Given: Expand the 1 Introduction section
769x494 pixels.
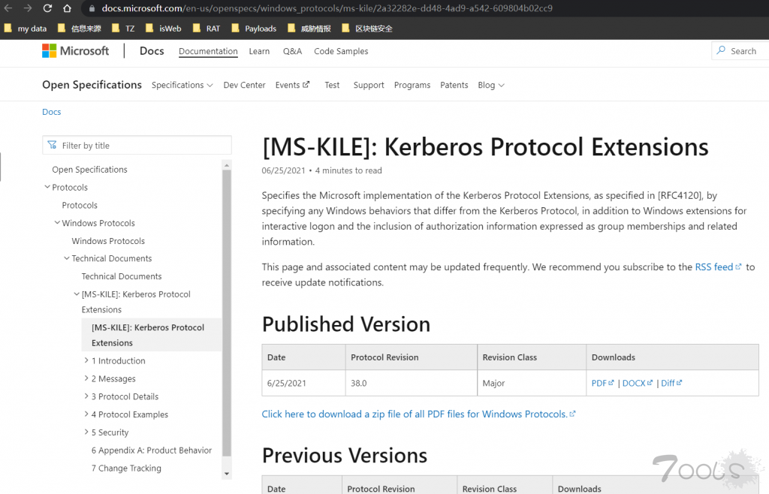Looking at the screenshot, I should point(86,360).
